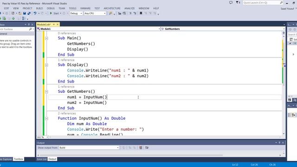Click the Uncomment selected lines icon
The height and width of the screenshot is (167, 297).
[x=135, y=13]
